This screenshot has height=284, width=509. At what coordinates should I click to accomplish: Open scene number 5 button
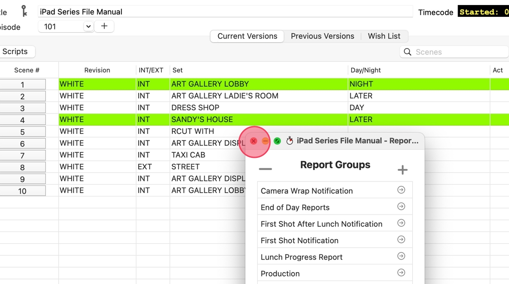click(x=22, y=132)
